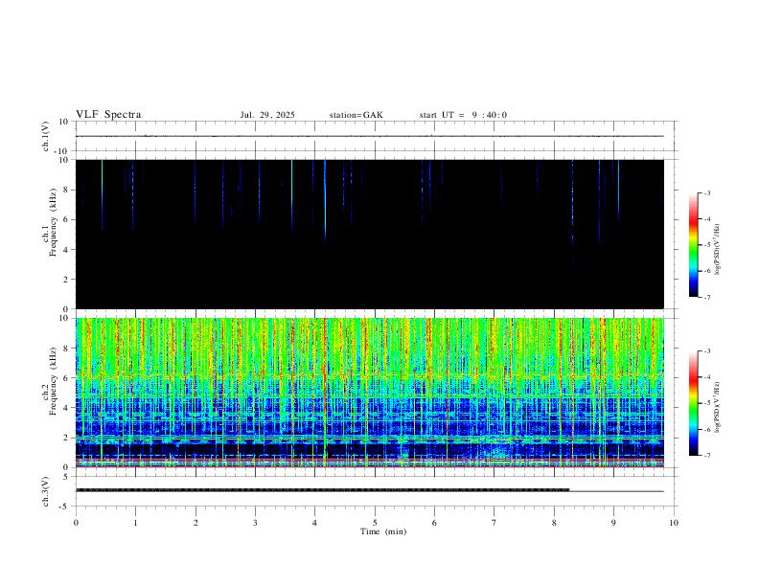
Task: Click the '8' kHz tick on ch.1 spectrogram
Action: (x=66, y=190)
